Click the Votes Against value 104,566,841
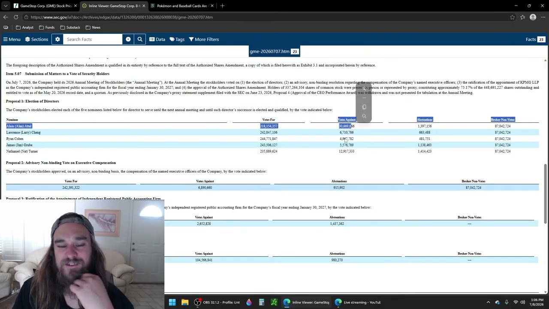 (x=204, y=260)
